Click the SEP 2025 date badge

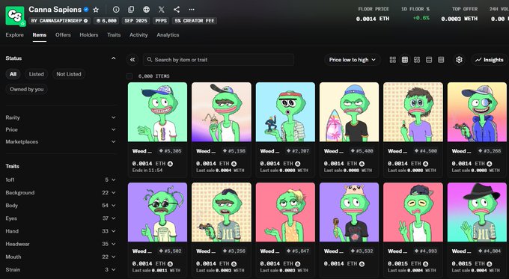coord(136,21)
